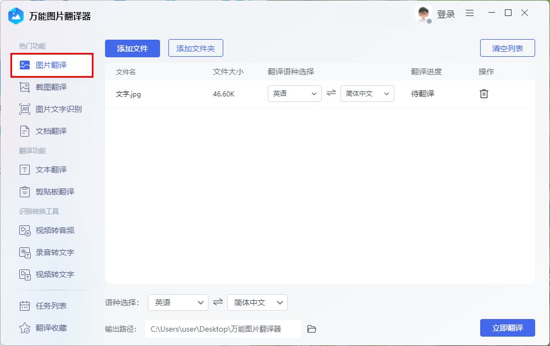Swap languages in the bottom 语种选择 row
Screen dimensions: 550x346
(217, 302)
